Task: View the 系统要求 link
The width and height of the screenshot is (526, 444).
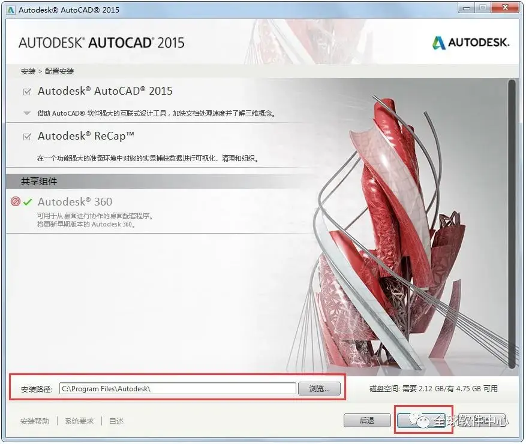Action: [79, 421]
